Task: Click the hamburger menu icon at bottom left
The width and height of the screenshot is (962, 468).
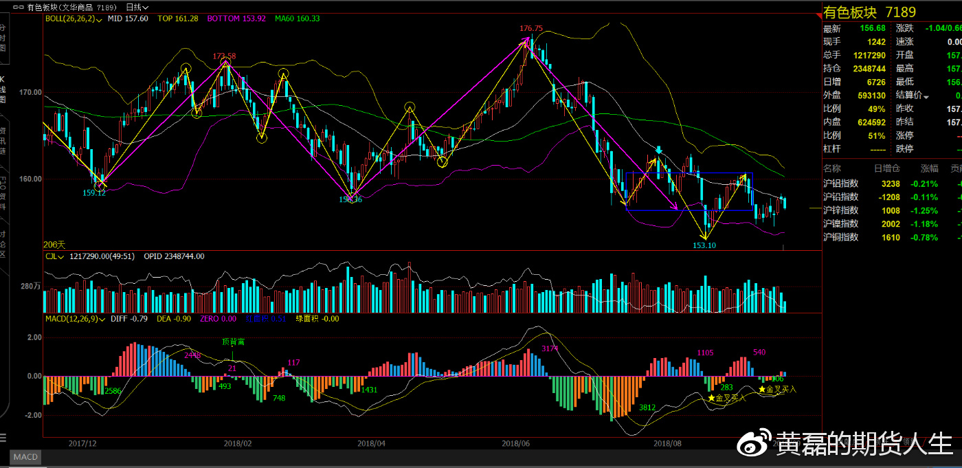Action: click(x=3, y=438)
